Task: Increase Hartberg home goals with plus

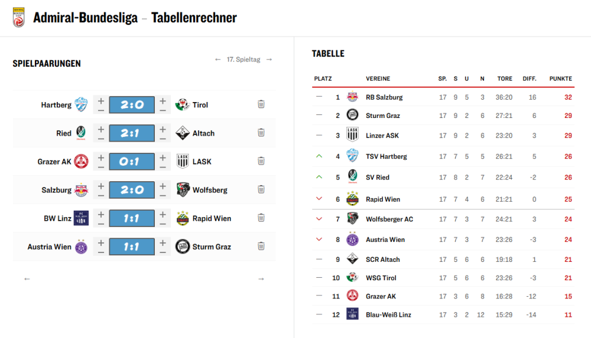Action: [x=101, y=100]
